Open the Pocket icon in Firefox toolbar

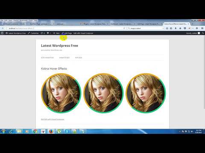pos(185,28)
